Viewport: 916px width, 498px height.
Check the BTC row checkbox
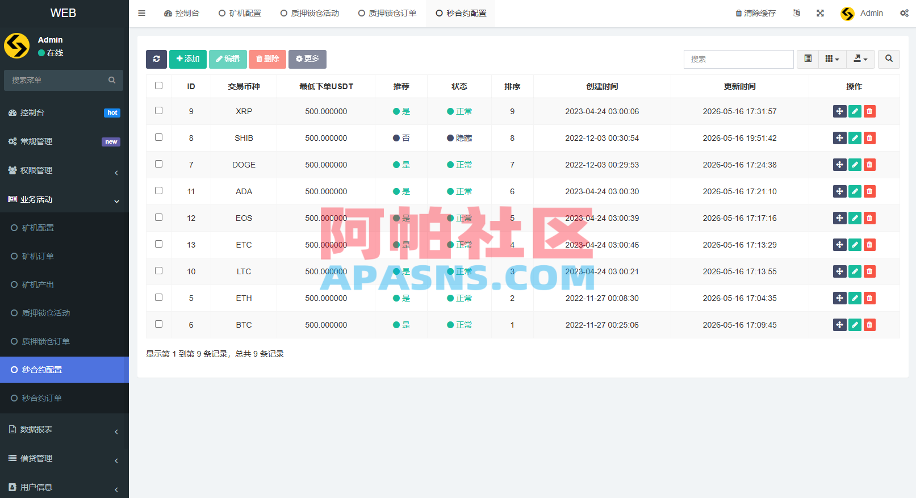pyautogui.click(x=158, y=324)
